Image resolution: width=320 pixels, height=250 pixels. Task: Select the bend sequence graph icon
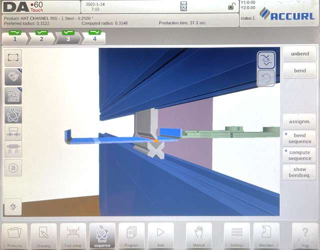tap(13, 115)
